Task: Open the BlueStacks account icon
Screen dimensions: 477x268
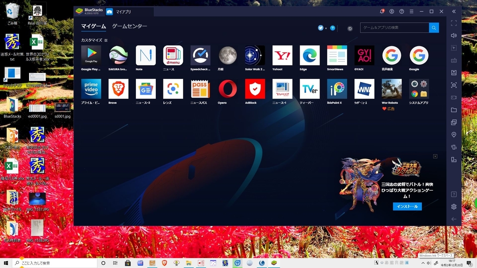Action: [392, 12]
